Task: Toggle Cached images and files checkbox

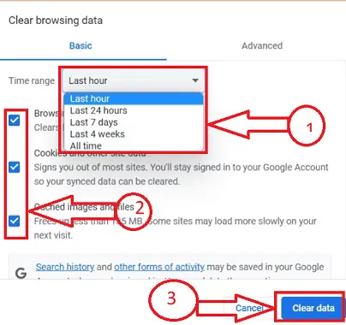Action: click(15, 221)
